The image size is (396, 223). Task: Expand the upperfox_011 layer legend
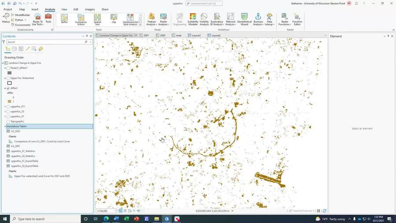5,107
